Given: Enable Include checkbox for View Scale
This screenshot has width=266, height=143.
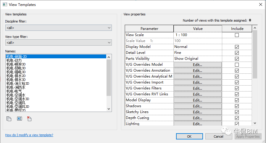Looking at the screenshot, I should pos(237,35).
